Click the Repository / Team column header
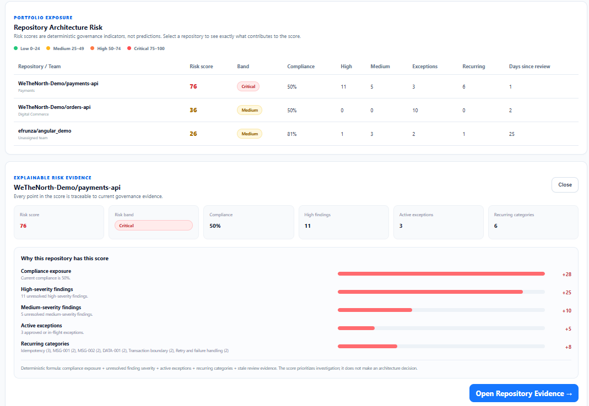Screen dimensions: 589x406 pyautogui.click(x=40, y=67)
